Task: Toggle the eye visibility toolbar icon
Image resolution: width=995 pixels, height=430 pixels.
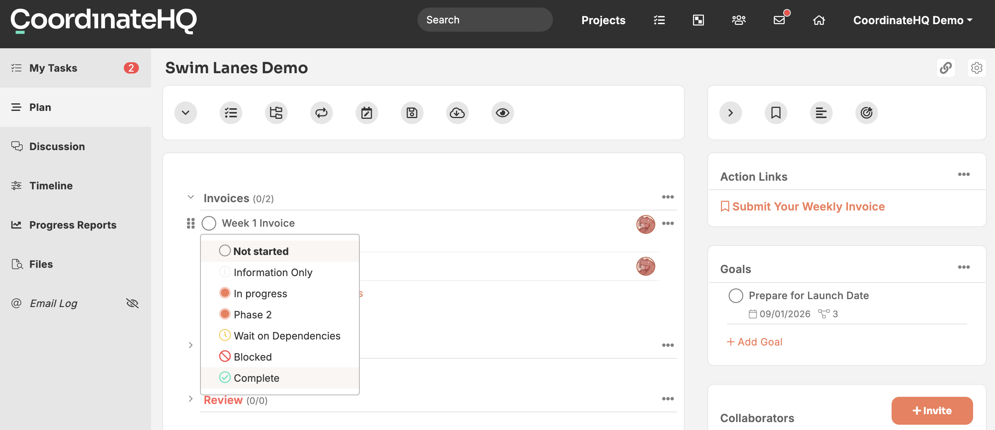Action: (502, 113)
